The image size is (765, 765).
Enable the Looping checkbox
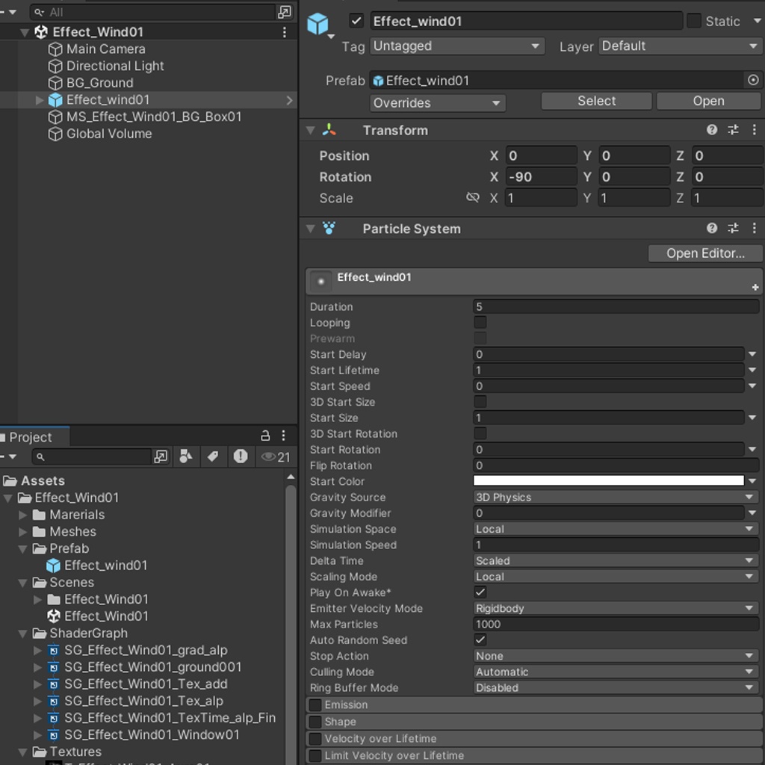tap(480, 323)
